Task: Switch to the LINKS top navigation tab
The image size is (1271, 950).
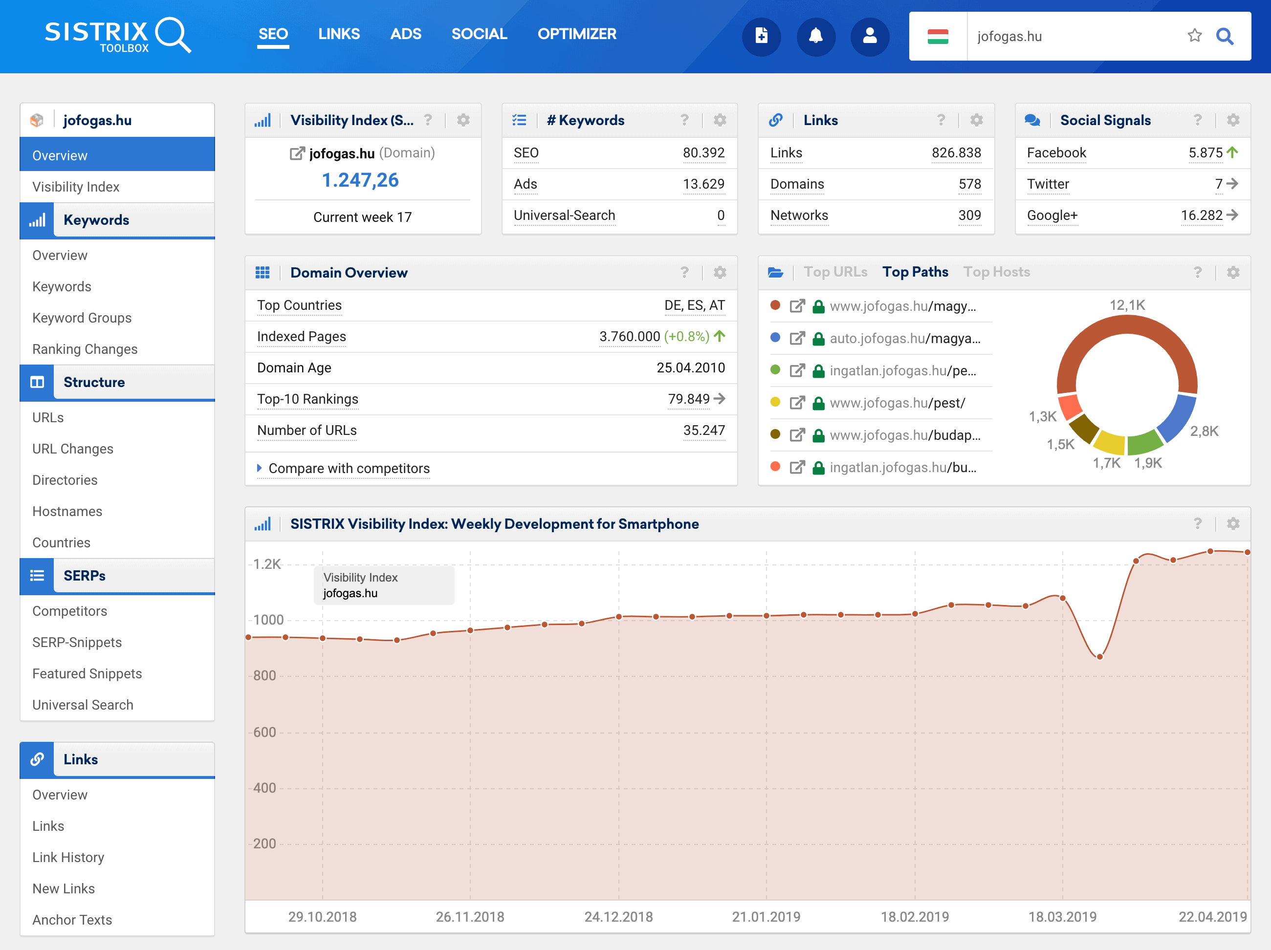Action: [x=339, y=34]
